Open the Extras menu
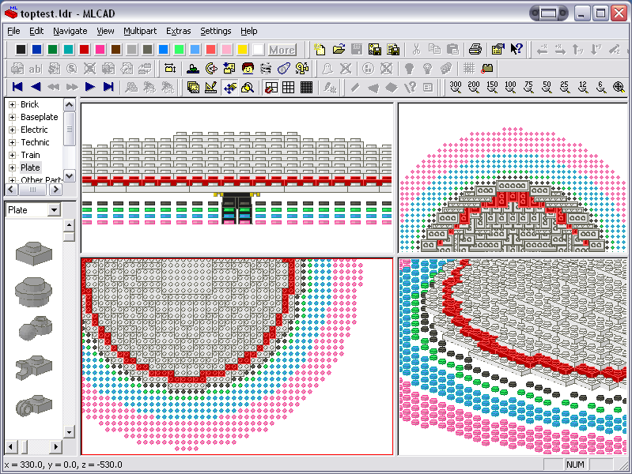The width and height of the screenshot is (632, 474). (x=178, y=31)
